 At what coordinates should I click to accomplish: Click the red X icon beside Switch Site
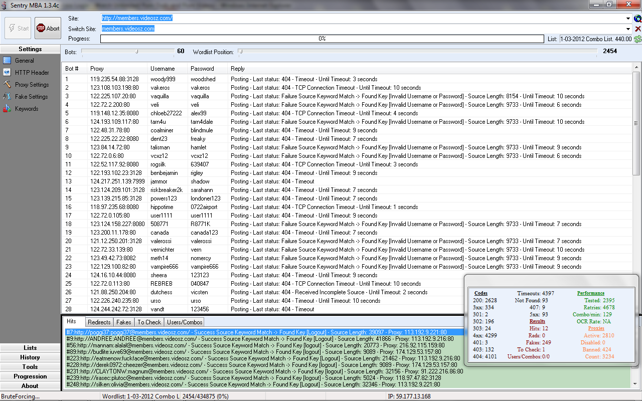point(637,29)
